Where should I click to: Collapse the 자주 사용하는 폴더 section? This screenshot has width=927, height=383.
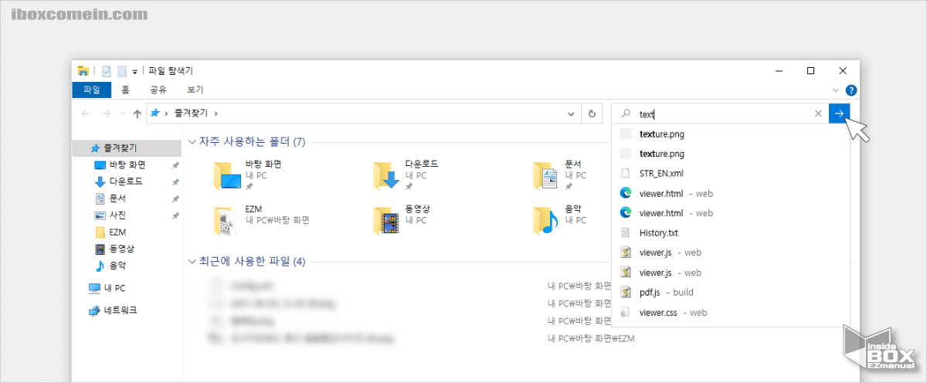tap(192, 142)
